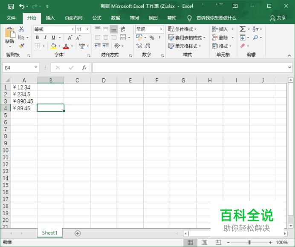Click Insert cells button
This screenshot has height=247, width=295.
(220, 29)
